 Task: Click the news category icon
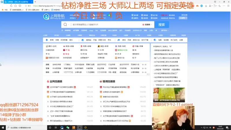[x=47, y=40]
